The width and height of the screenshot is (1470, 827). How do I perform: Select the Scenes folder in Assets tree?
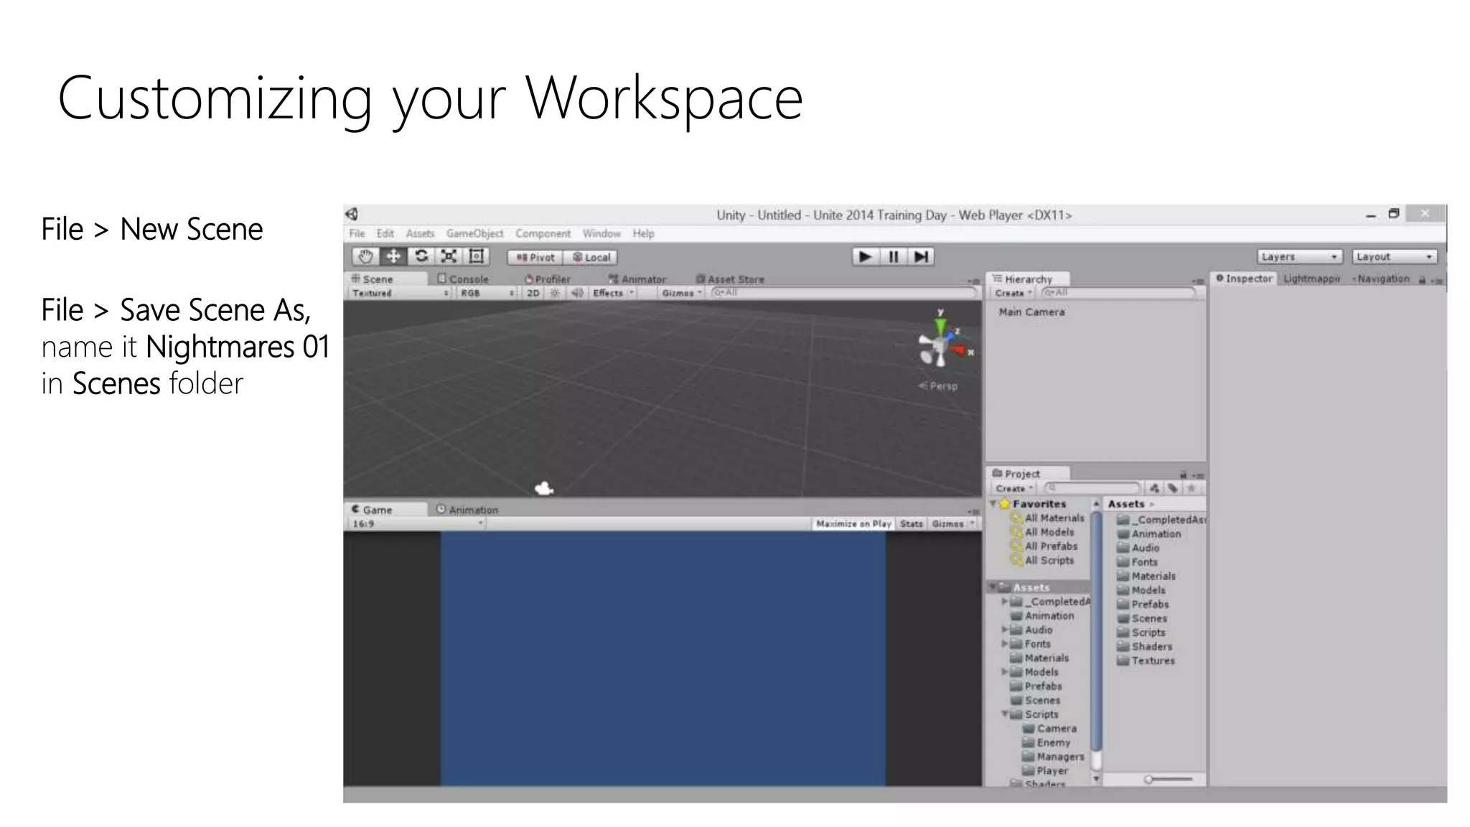(1035, 701)
